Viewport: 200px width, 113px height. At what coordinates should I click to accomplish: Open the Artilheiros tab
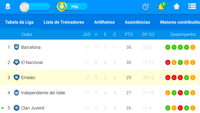[x=104, y=22]
